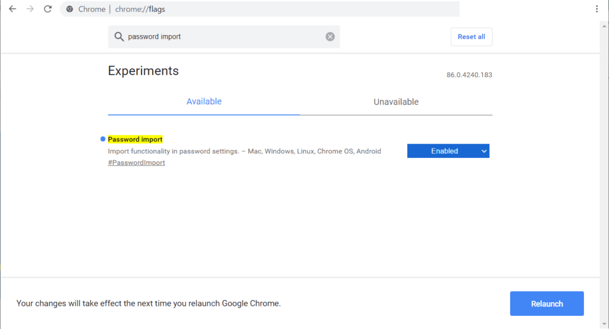
Task: Relaunch Google Chrome to apply changes
Action: (547, 303)
